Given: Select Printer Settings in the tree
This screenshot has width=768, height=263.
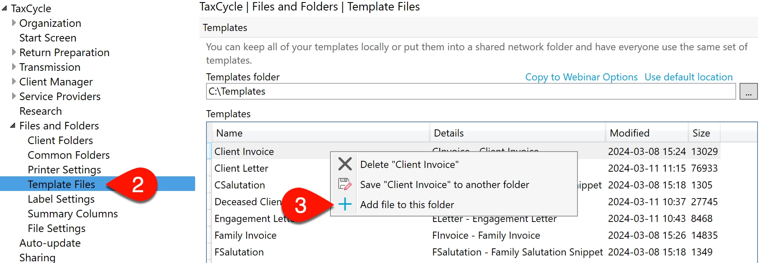Looking at the screenshot, I should click(x=64, y=170).
